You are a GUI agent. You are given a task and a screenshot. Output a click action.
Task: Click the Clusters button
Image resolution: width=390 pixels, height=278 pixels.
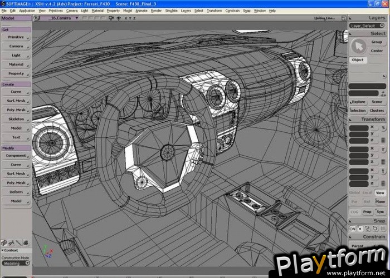(377, 111)
